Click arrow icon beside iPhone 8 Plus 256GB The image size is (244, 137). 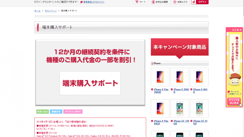tap(152, 89)
